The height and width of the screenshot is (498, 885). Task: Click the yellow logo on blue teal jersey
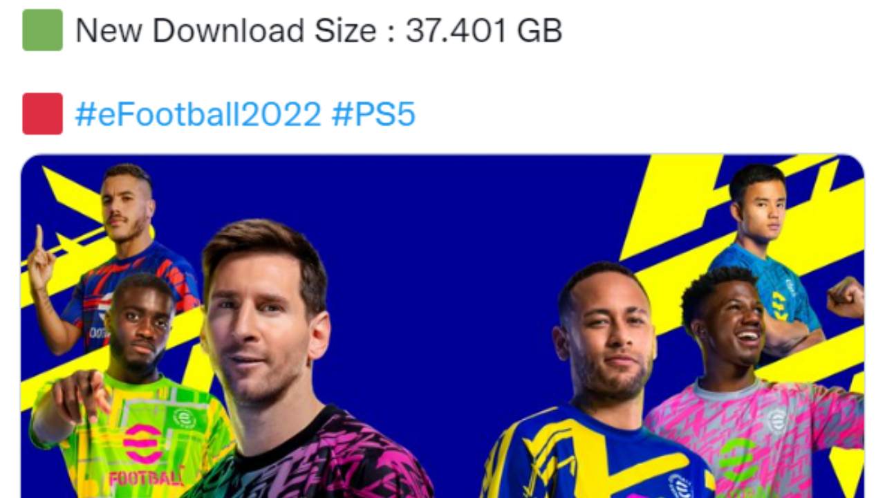tap(779, 305)
